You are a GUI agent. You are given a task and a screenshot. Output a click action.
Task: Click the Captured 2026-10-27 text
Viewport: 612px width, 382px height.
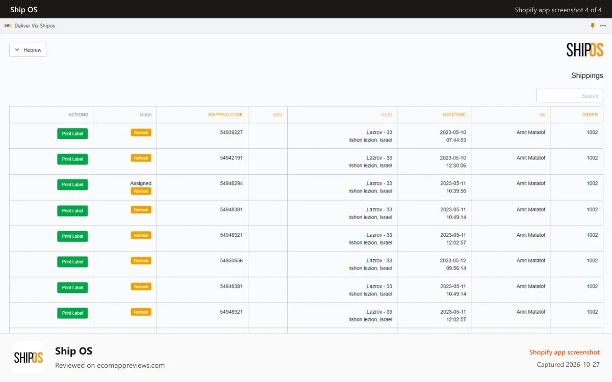pos(568,365)
